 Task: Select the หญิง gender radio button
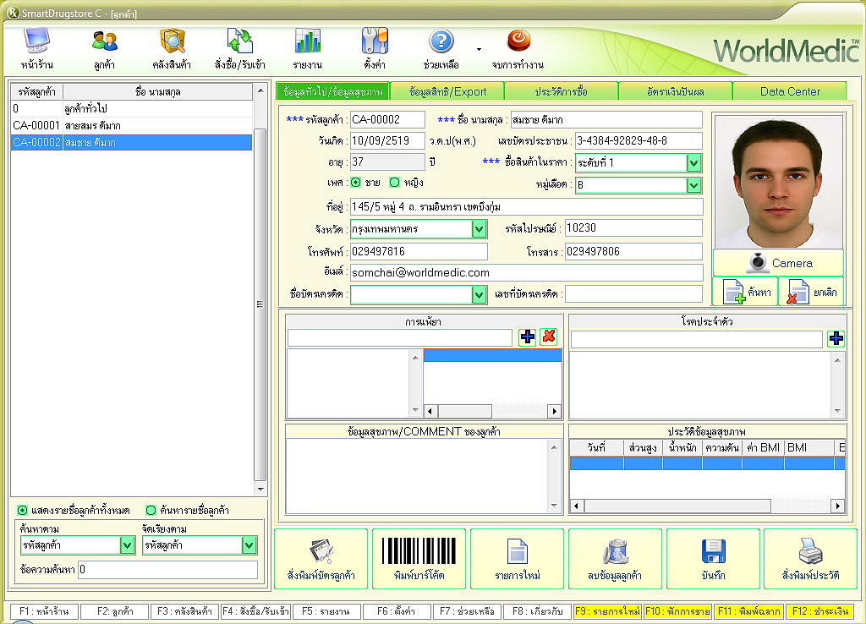click(394, 182)
